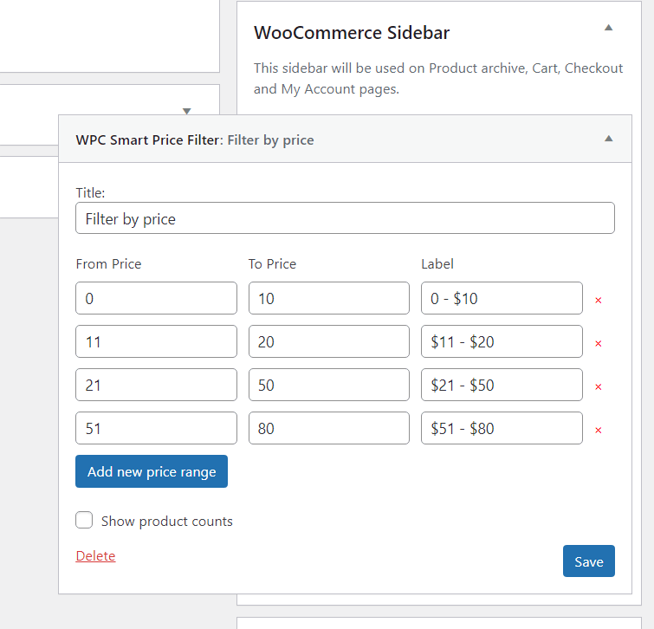This screenshot has height=629, width=654.
Task: Save the price filter widget
Action: pos(588,561)
